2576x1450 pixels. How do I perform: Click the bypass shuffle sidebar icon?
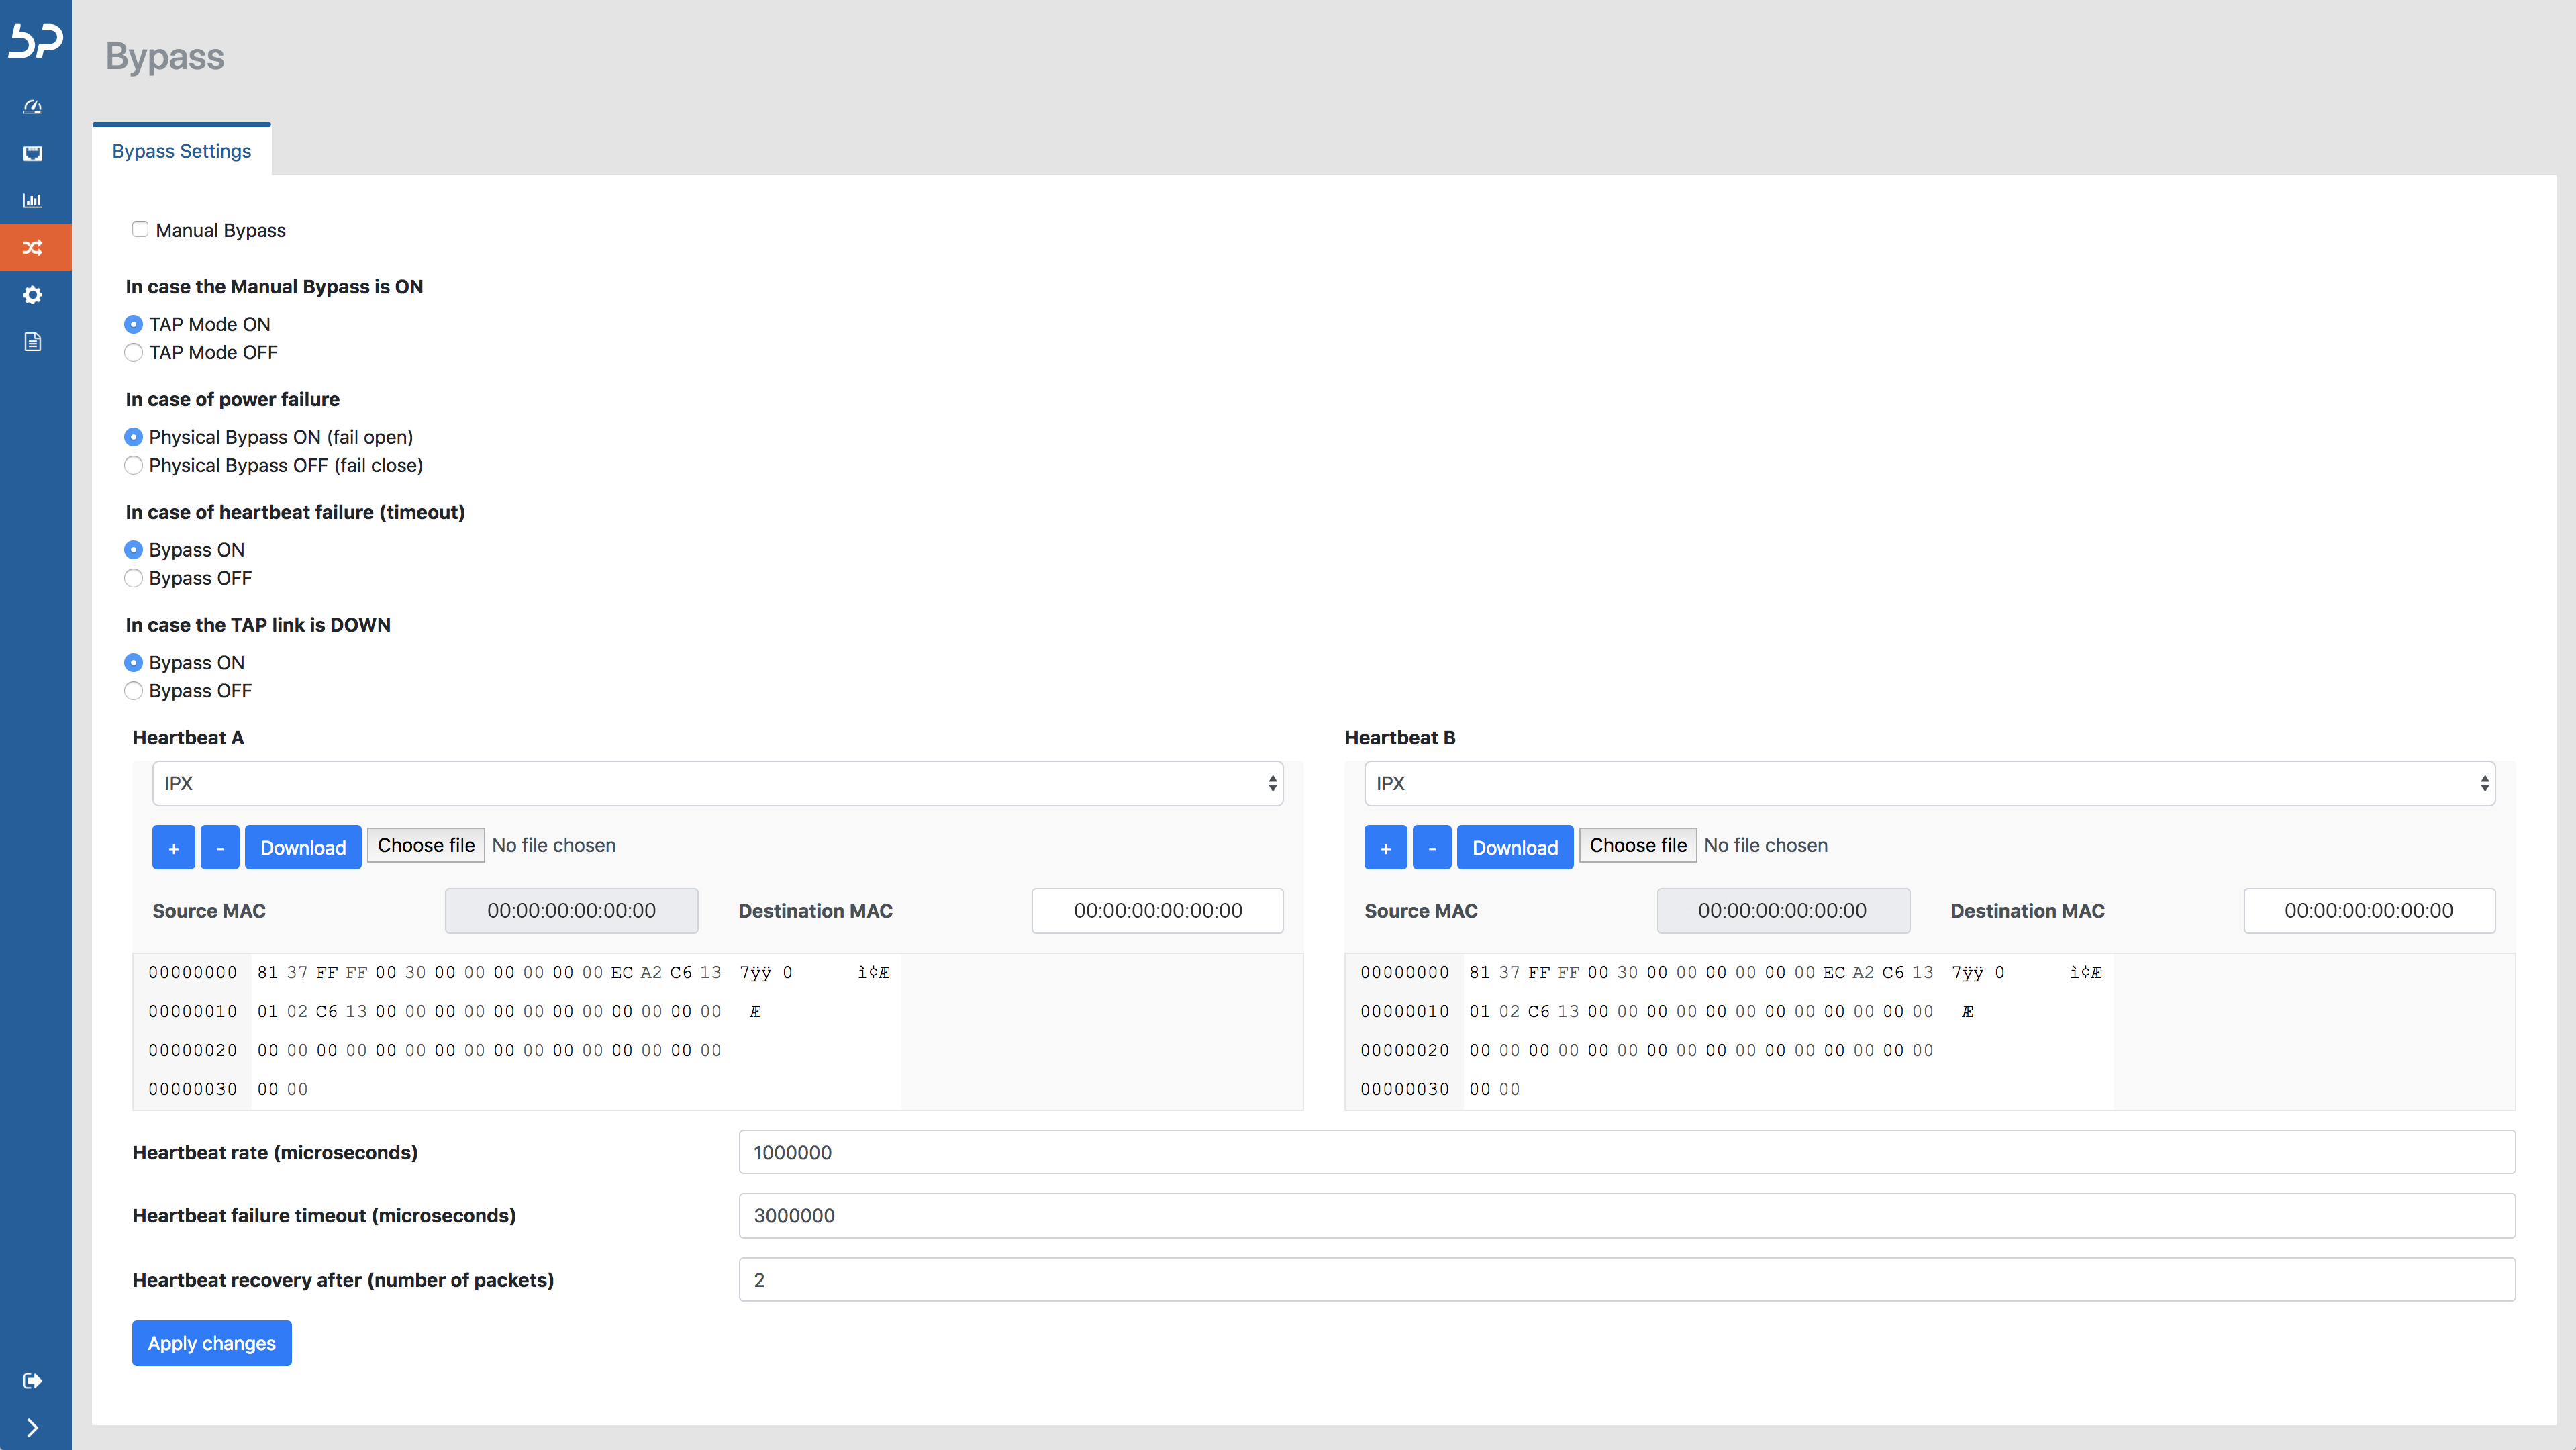click(x=33, y=248)
